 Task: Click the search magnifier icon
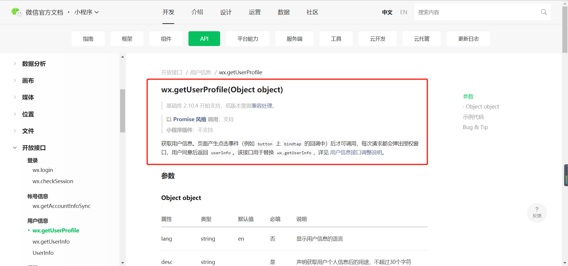pyautogui.click(x=544, y=12)
